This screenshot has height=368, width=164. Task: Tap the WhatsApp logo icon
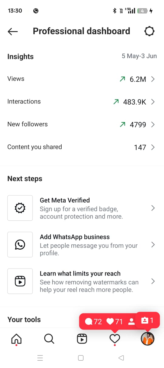click(x=20, y=244)
